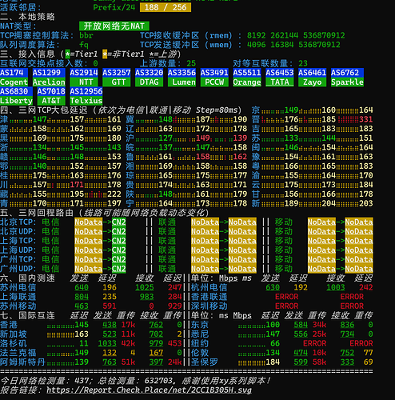Click send value '640' for 苏州电信

click(82, 287)
